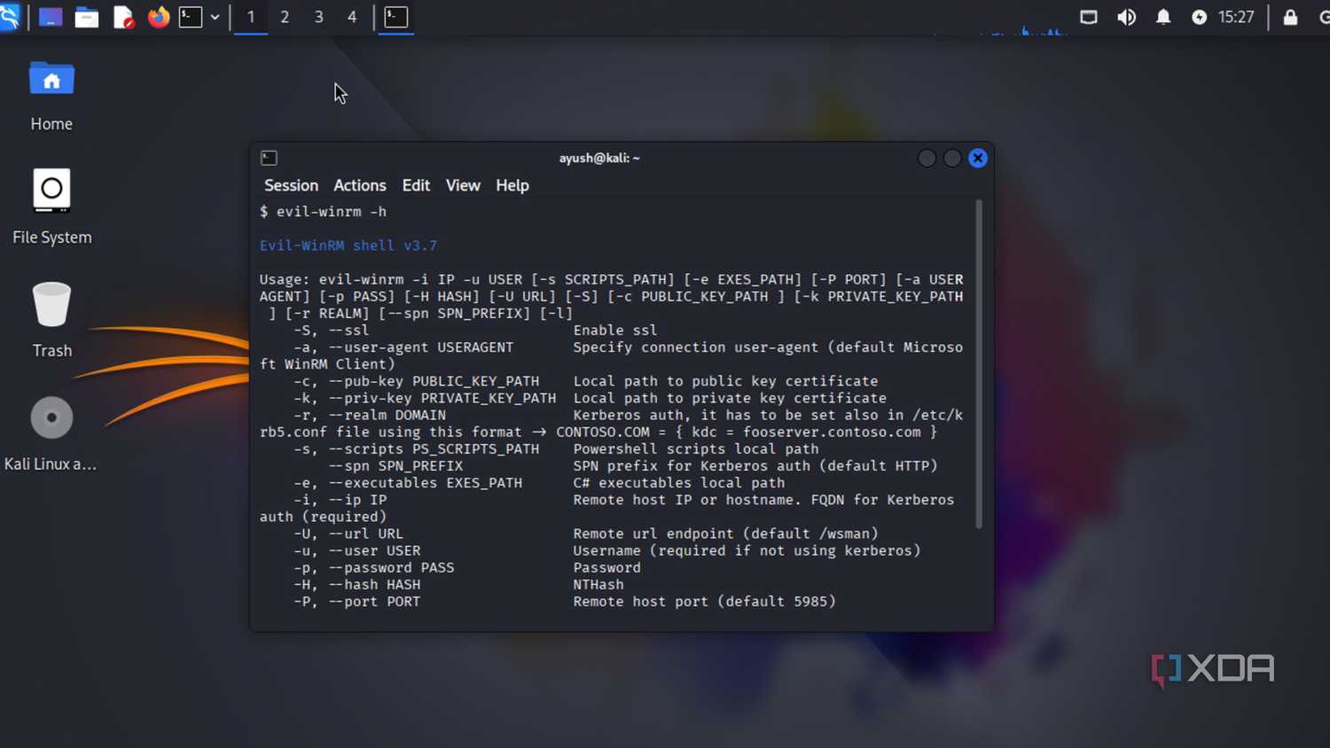Click the "-S, --ssl" option text
Viewport: 1330px width, 748px height.
(x=331, y=331)
